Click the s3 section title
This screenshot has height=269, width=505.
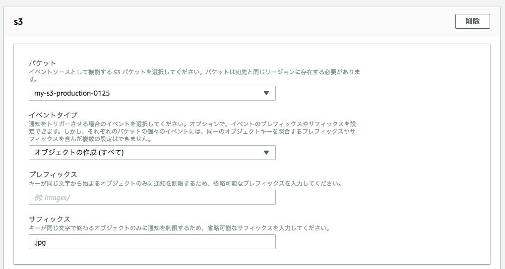(19, 22)
